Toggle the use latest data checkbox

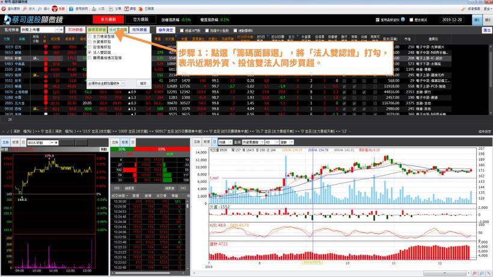click(378, 20)
